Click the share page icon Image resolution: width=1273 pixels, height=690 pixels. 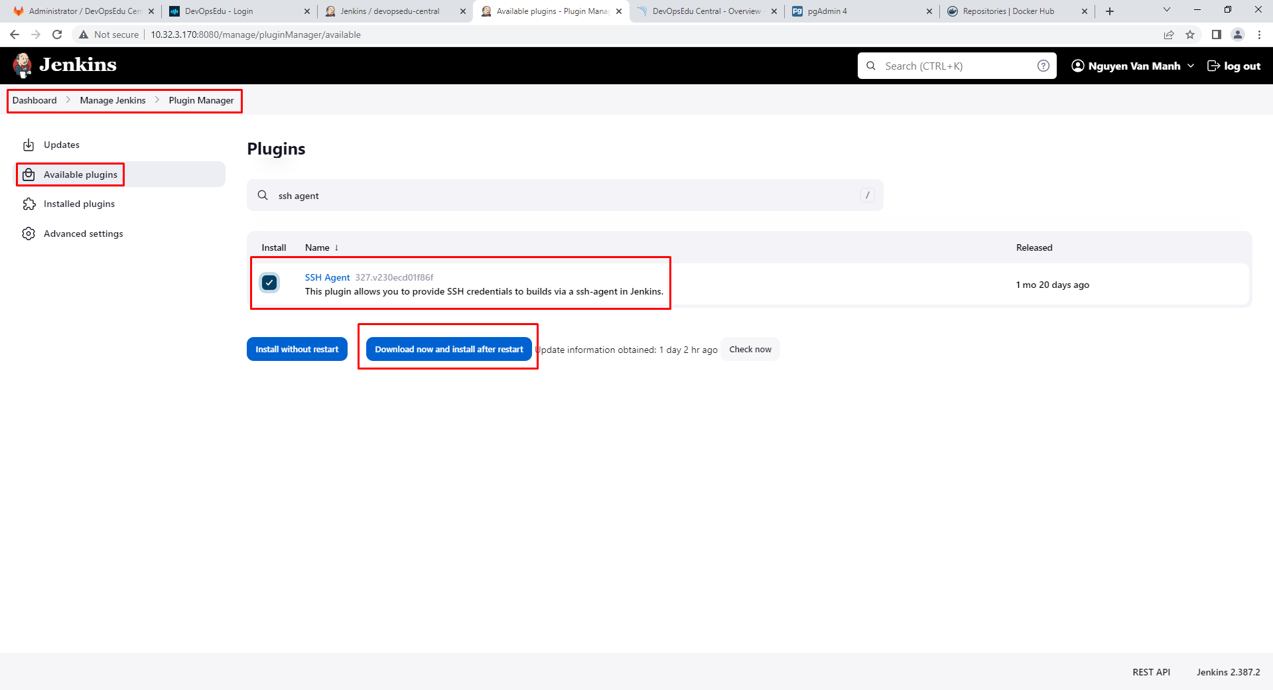1169,34
